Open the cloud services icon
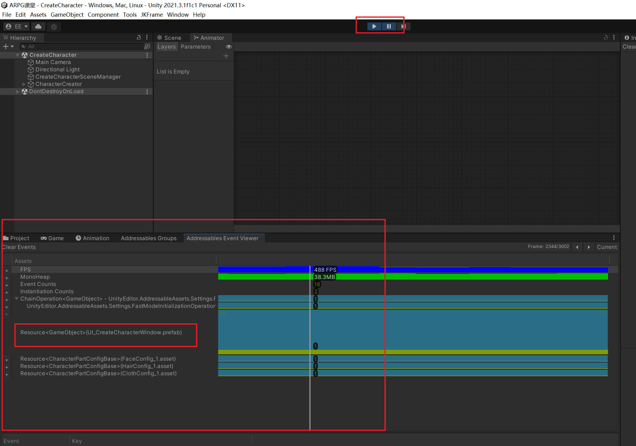636x446 pixels. (x=38, y=27)
